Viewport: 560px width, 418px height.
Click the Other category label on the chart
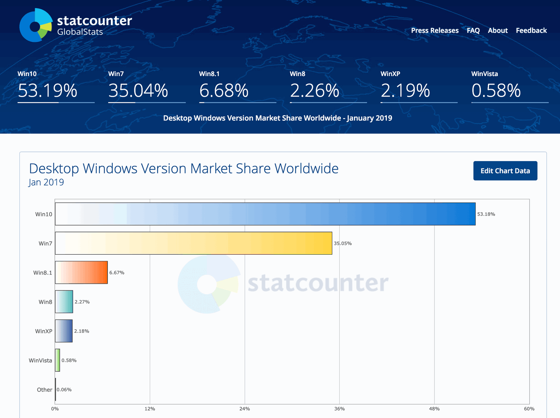44,390
